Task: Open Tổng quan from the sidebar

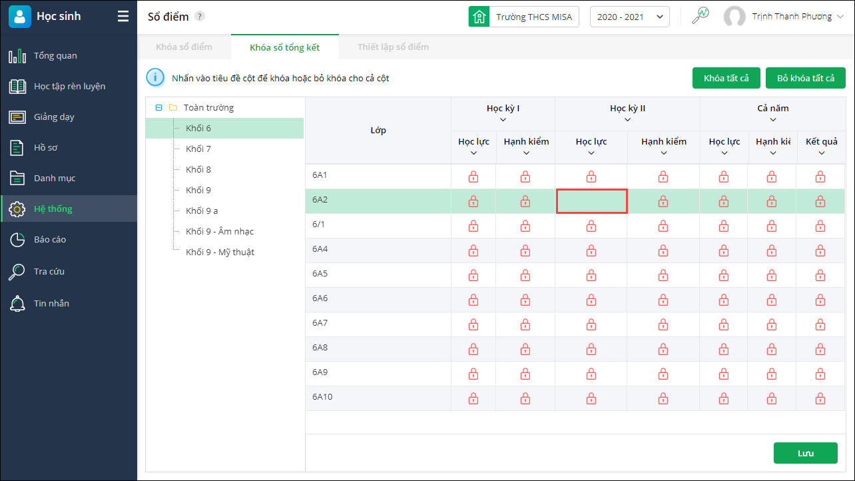Action: [x=55, y=56]
